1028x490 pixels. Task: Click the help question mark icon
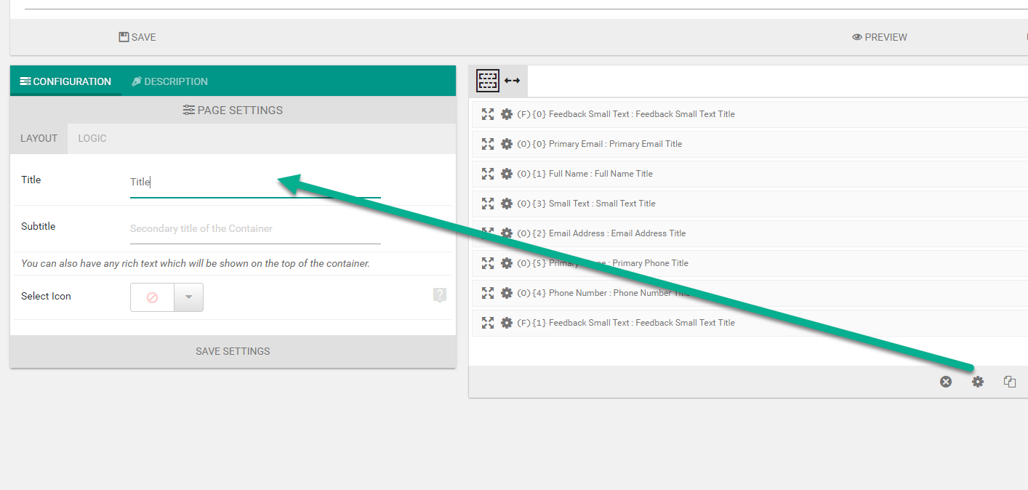[x=440, y=295]
